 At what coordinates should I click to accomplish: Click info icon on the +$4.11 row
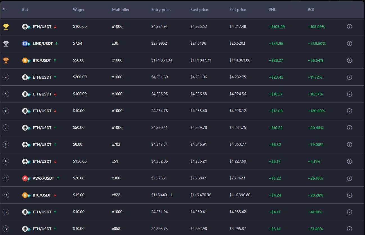tap(350, 212)
